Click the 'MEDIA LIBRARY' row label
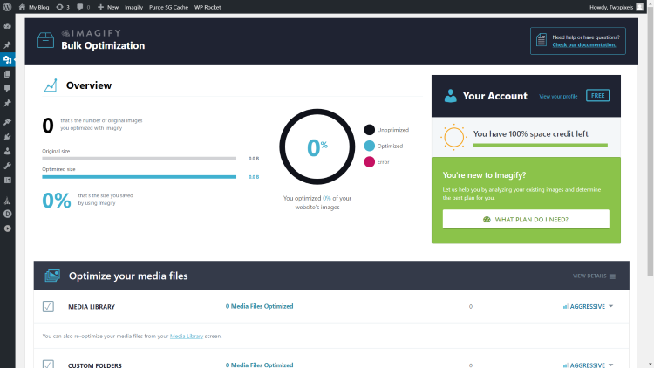 92,307
